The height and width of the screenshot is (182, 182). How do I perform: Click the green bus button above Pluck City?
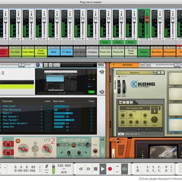click(105, 42)
